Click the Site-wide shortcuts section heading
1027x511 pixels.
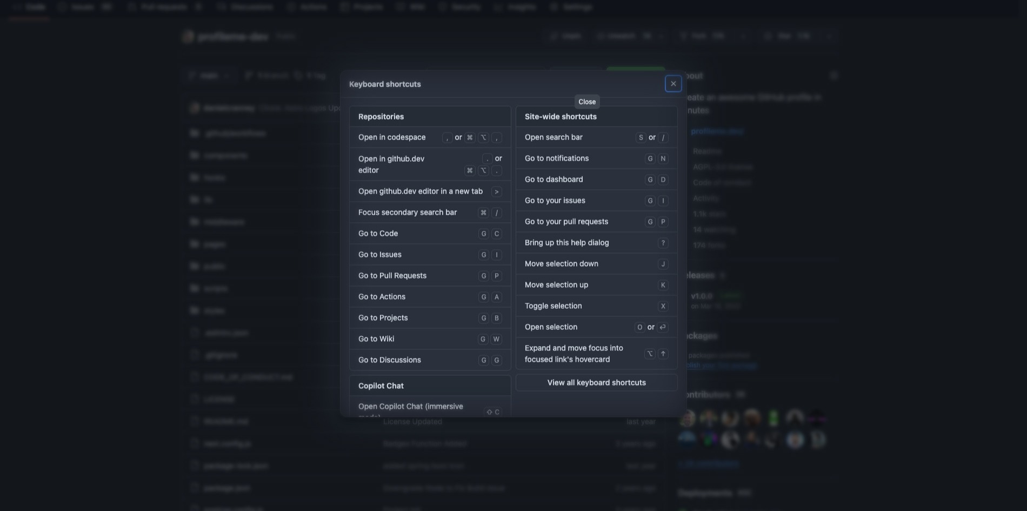(x=561, y=117)
